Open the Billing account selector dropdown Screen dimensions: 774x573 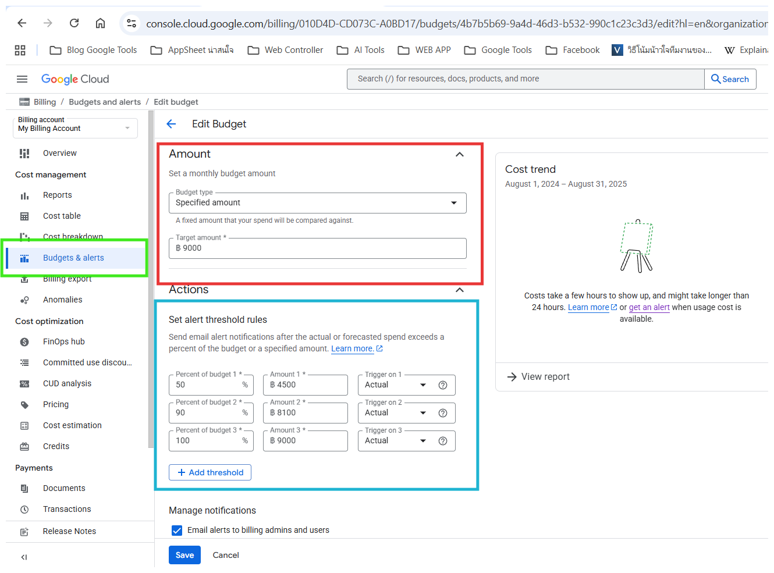click(75, 128)
